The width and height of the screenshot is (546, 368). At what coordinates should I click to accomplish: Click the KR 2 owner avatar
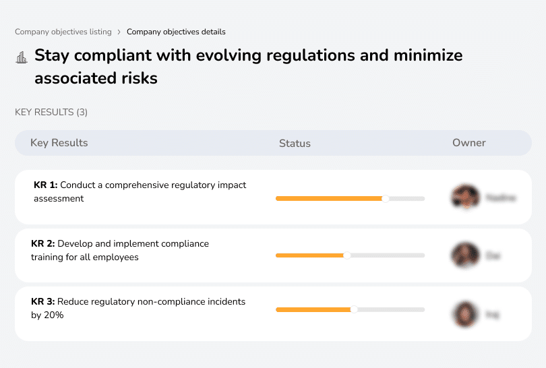click(x=466, y=255)
